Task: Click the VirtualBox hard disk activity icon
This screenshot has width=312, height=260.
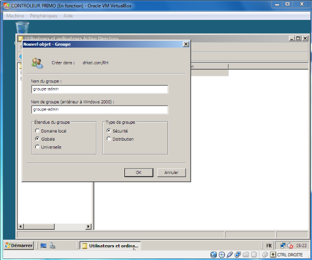Action: click(x=214, y=255)
